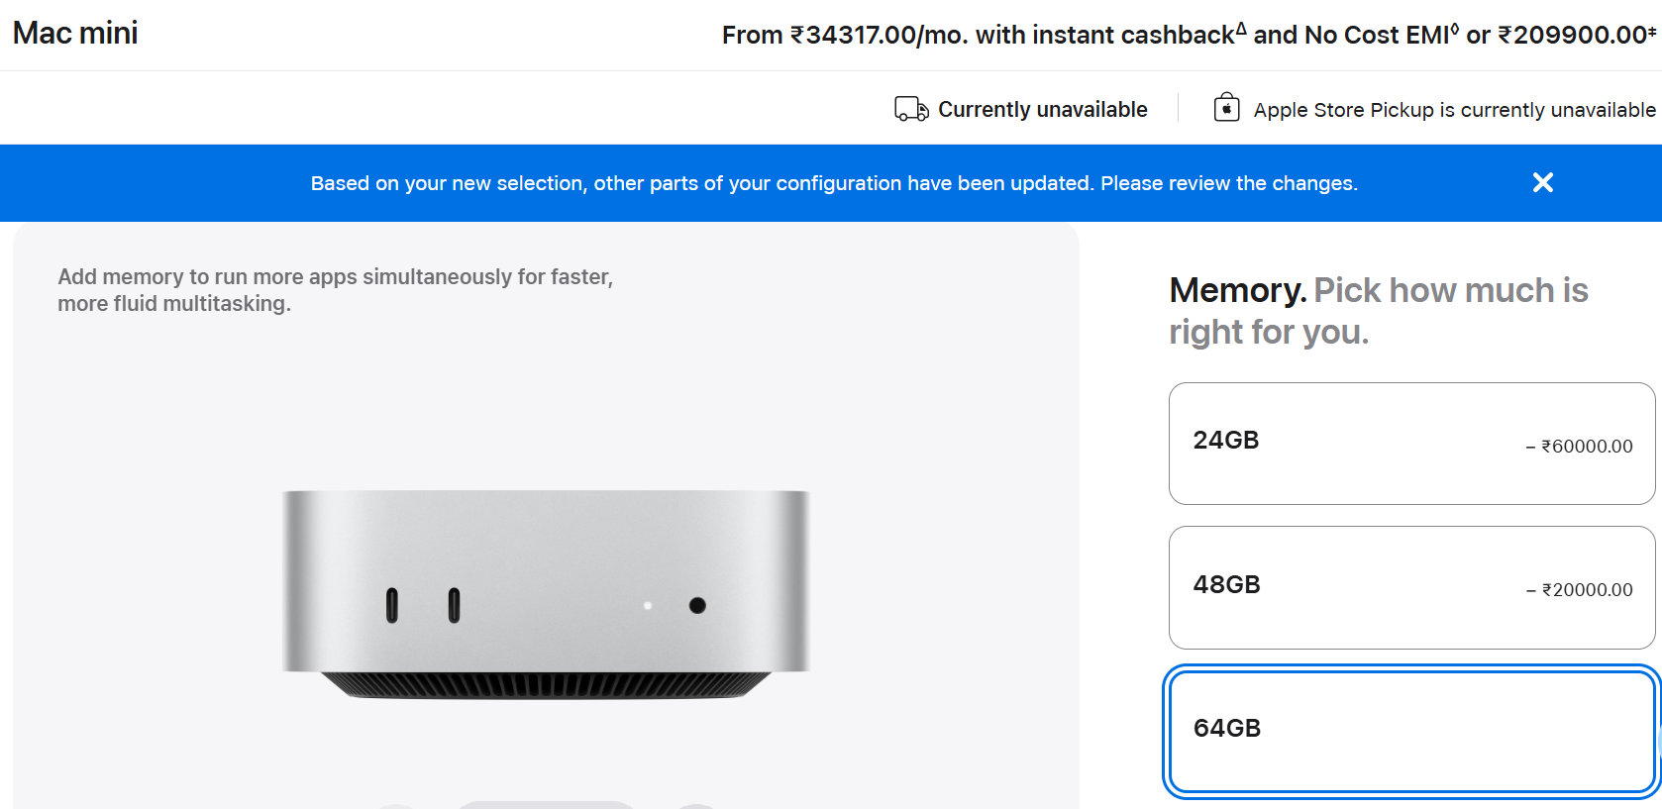This screenshot has width=1662, height=809.
Task: Click the delivery truck icon
Action: click(x=910, y=109)
